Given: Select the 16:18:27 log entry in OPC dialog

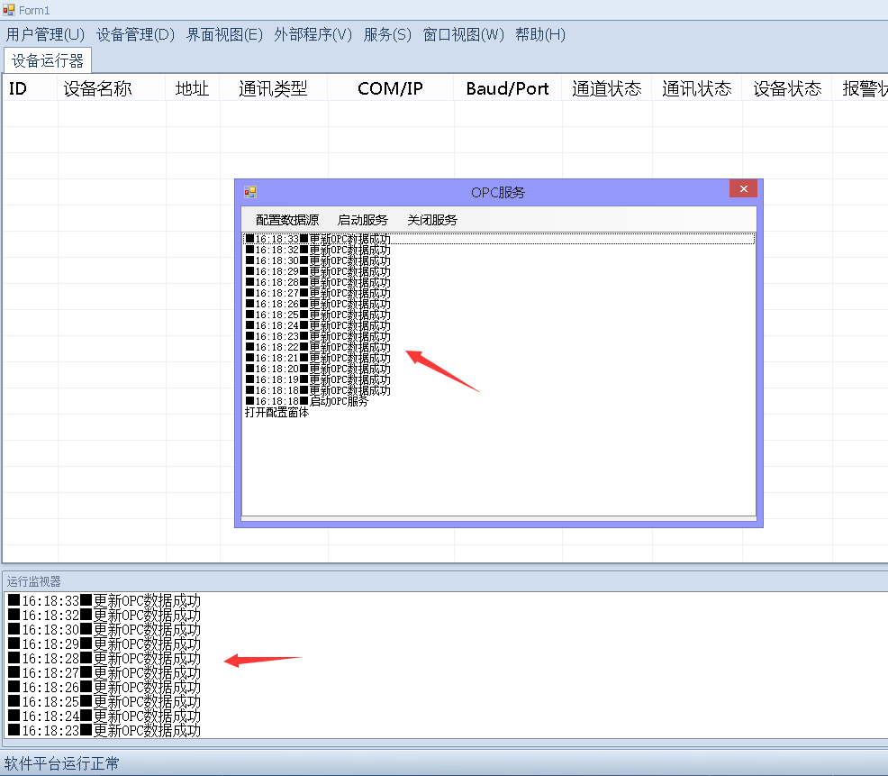Looking at the screenshot, I should coord(499,293).
